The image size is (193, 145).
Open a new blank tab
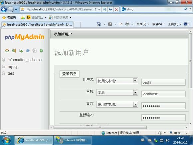coord(77,25)
